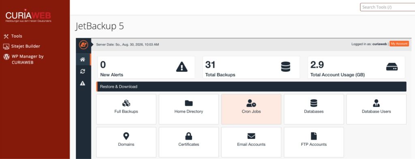Click the Certificates padlock icon
This screenshot has width=415, height=159.
189,136
